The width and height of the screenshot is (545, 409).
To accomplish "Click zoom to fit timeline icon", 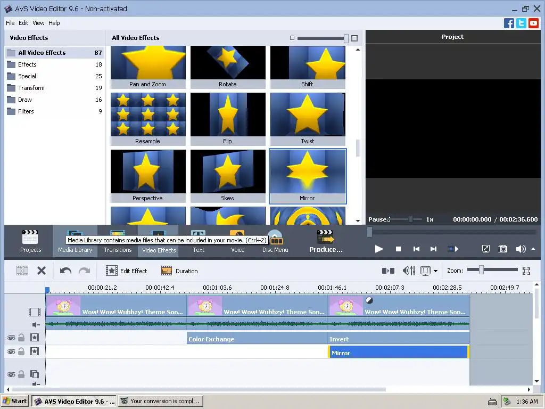I will (526, 271).
